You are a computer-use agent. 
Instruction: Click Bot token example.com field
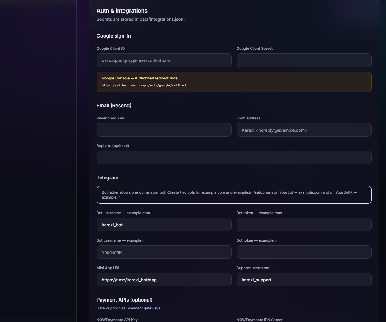coord(304,225)
